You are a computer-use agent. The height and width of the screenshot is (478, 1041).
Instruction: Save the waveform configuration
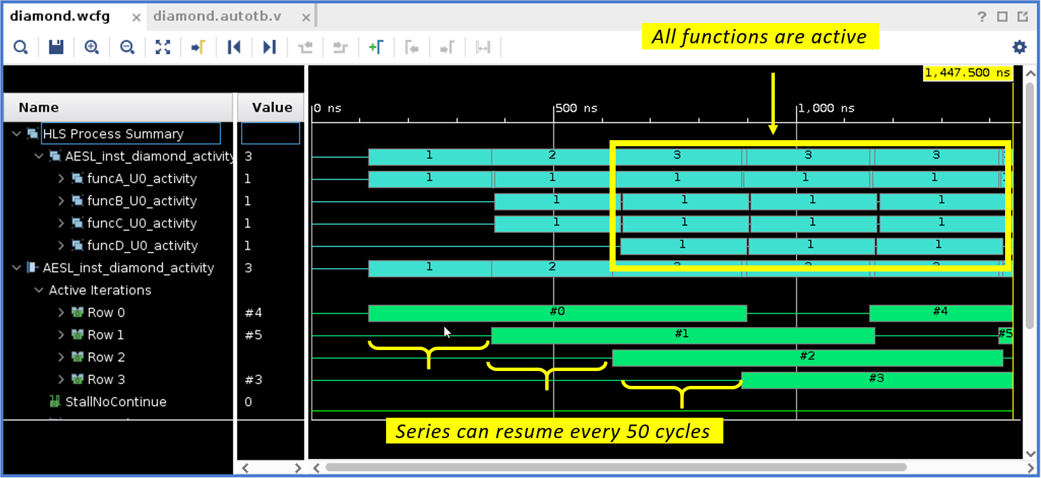coord(56,47)
